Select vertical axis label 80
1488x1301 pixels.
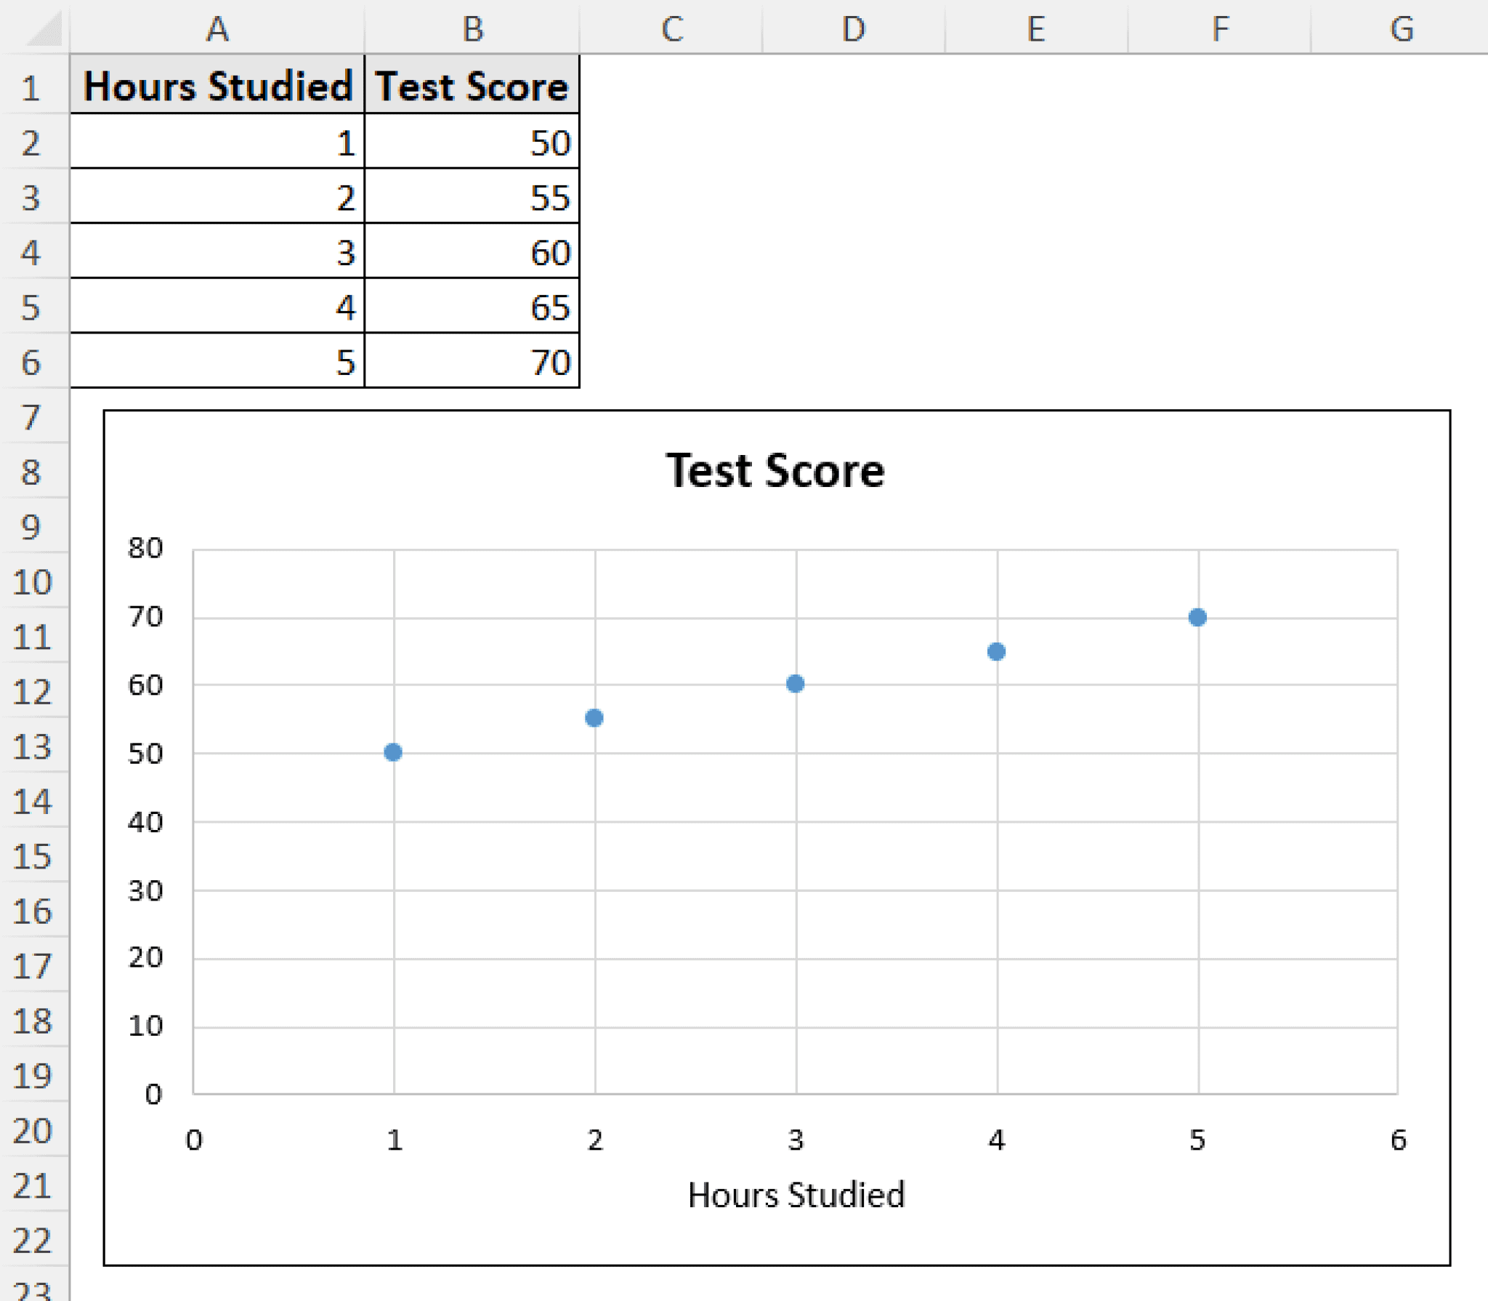point(145,548)
